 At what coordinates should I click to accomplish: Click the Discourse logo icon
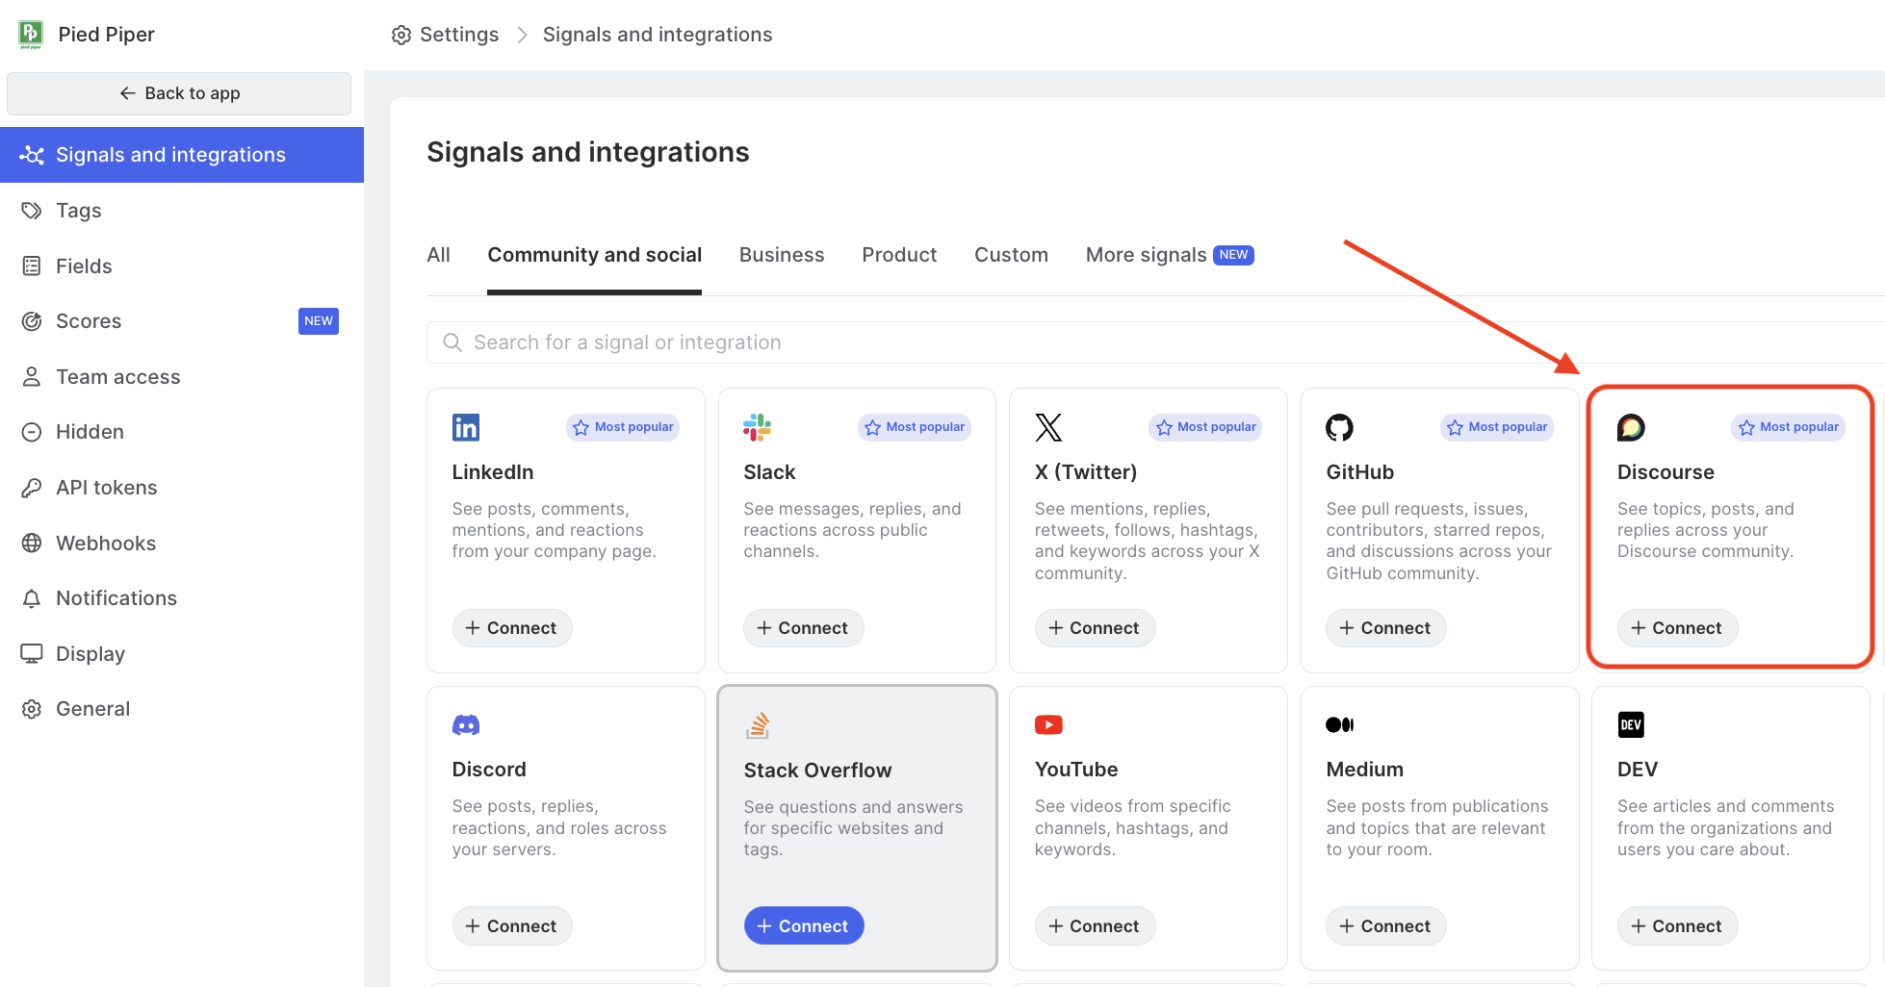click(x=1631, y=427)
